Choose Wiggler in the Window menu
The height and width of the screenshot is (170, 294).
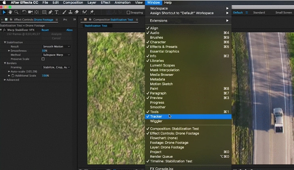tap(188, 121)
